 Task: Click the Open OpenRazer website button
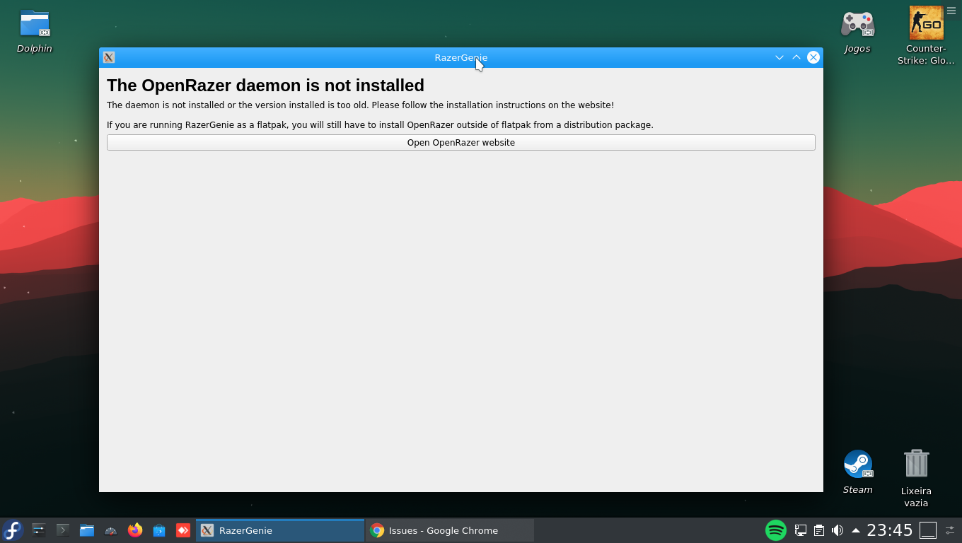point(460,142)
